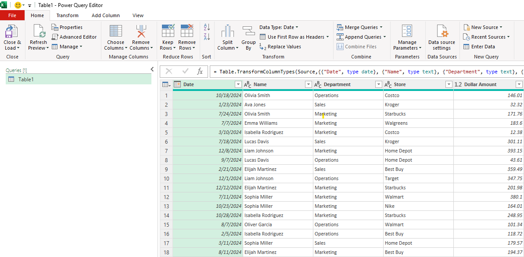The height and width of the screenshot is (257, 524).
Task: Expand the Append Queries dropdown
Action: 361,37
